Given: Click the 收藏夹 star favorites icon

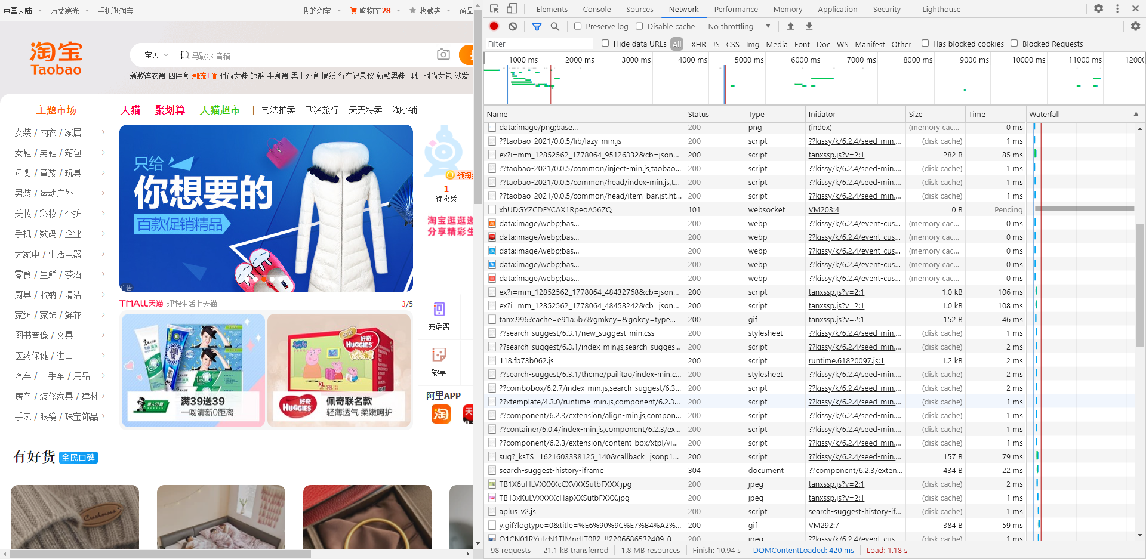Looking at the screenshot, I should pos(412,11).
